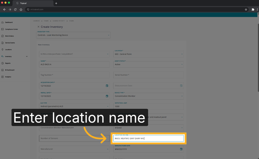Open the Device Type dropdown
Viewport: 259px width, 159px height.
tap(149, 96)
